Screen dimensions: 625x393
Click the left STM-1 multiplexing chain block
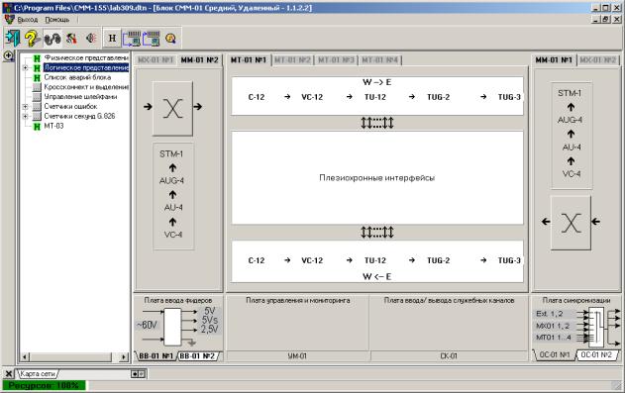point(173,196)
